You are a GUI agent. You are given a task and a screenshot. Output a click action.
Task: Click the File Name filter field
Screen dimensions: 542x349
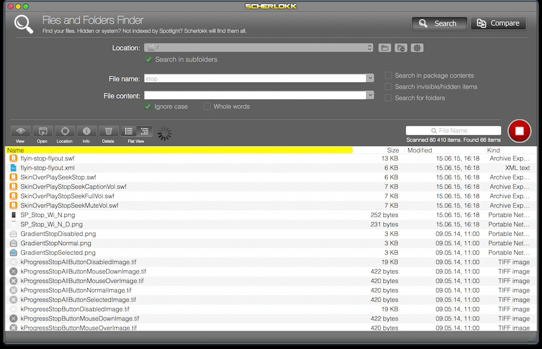[x=453, y=131]
